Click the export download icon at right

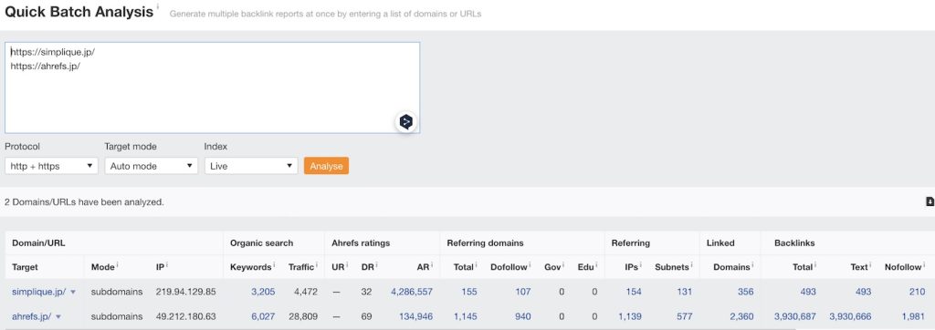(930, 202)
